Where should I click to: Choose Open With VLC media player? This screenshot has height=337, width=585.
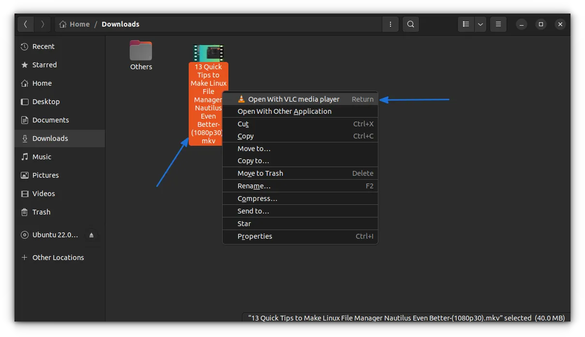(294, 99)
